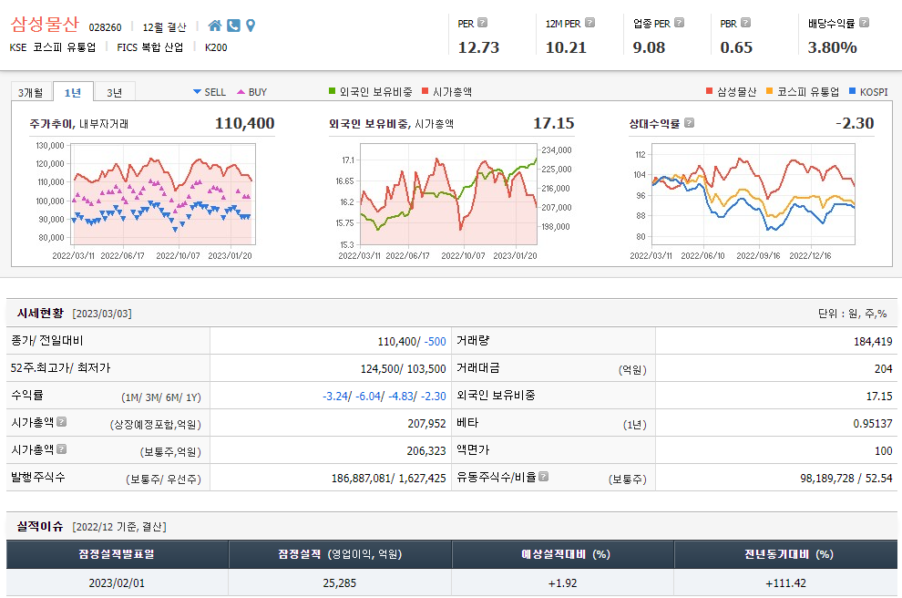Click the expected comparison value +1.92
902x598 pixels.
point(562,583)
